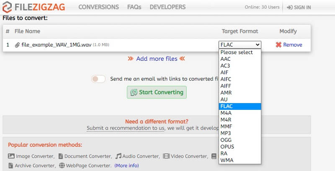Click the paperclip icon beside the WAV file

click(17, 45)
